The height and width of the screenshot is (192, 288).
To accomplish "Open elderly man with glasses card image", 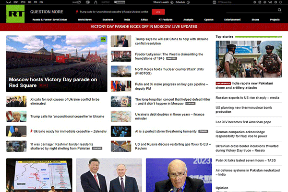I will (x=179, y=175).
